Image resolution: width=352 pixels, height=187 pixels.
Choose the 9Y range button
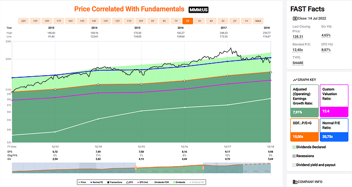click(x=153, y=21)
